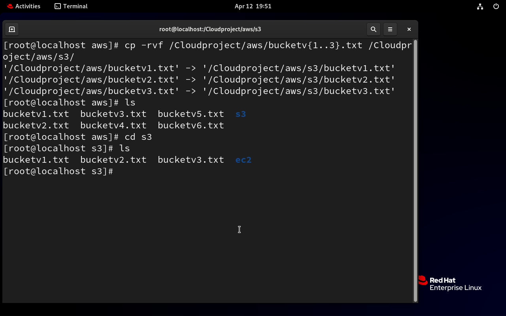Click the blue s3 directory name
The width and height of the screenshot is (506, 316).
(x=241, y=114)
